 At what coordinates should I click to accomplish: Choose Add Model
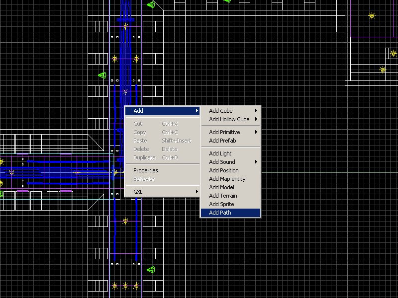[x=221, y=187]
